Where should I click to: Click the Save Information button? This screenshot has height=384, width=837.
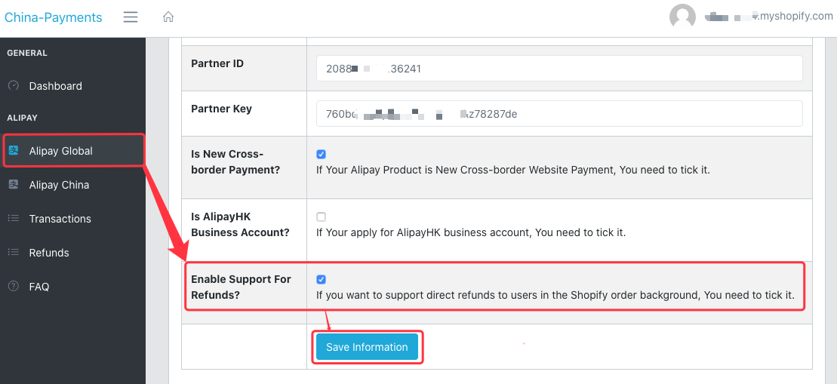pos(367,347)
